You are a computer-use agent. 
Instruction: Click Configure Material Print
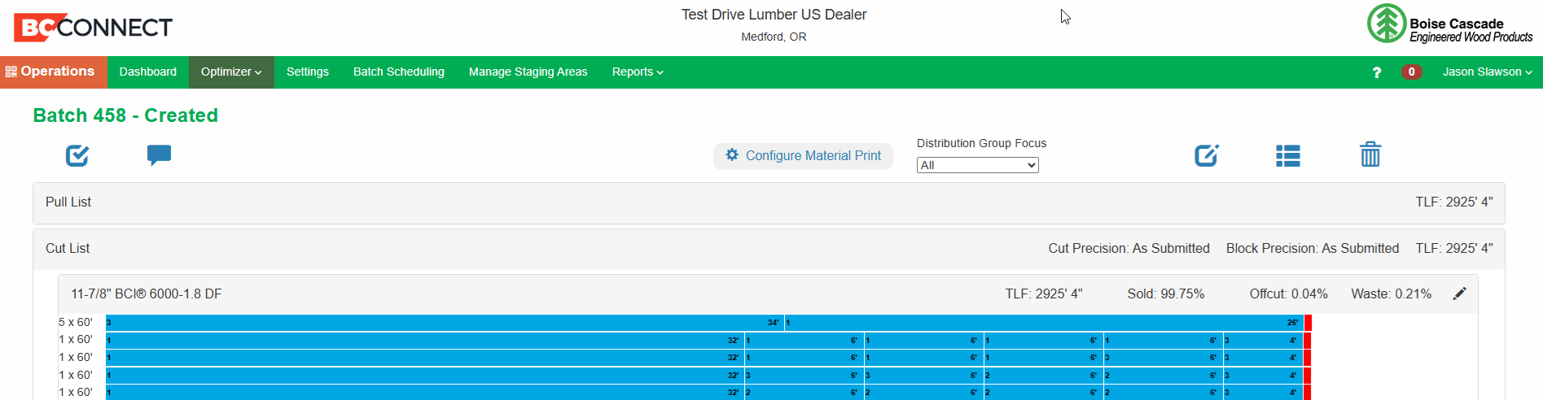click(803, 156)
